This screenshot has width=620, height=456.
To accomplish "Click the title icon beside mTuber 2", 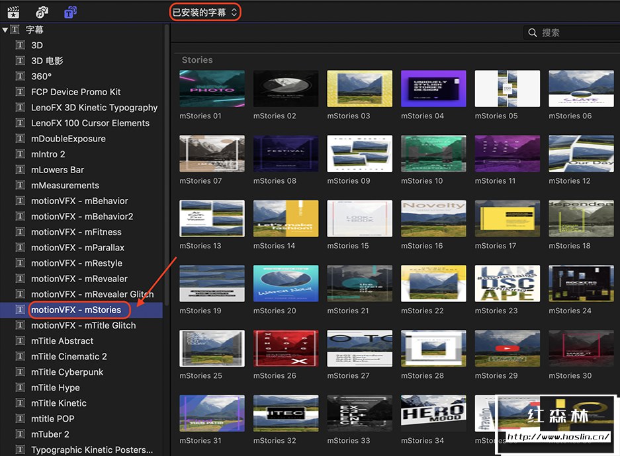I will [x=20, y=434].
